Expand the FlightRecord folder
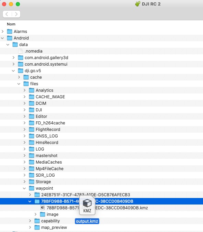This screenshot has height=232, width=203. [x=24, y=130]
